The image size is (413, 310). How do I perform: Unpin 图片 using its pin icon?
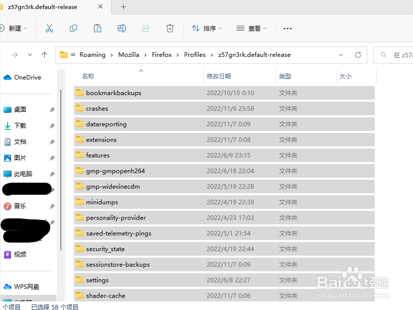click(x=52, y=158)
